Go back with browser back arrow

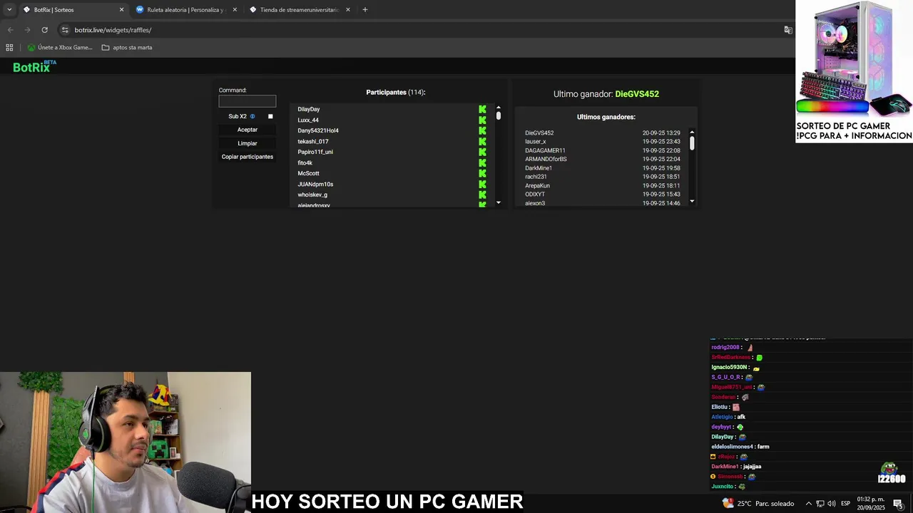point(10,30)
